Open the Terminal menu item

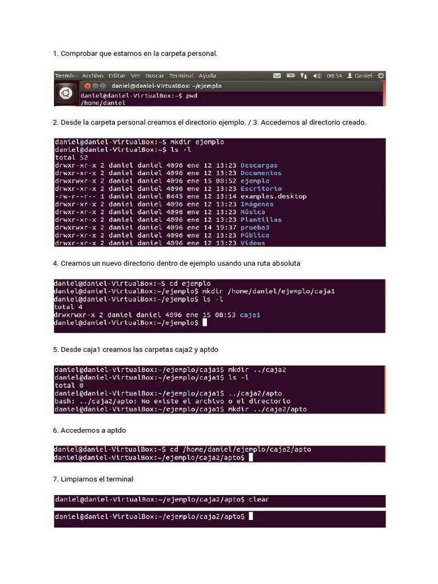(x=181, y=76)
